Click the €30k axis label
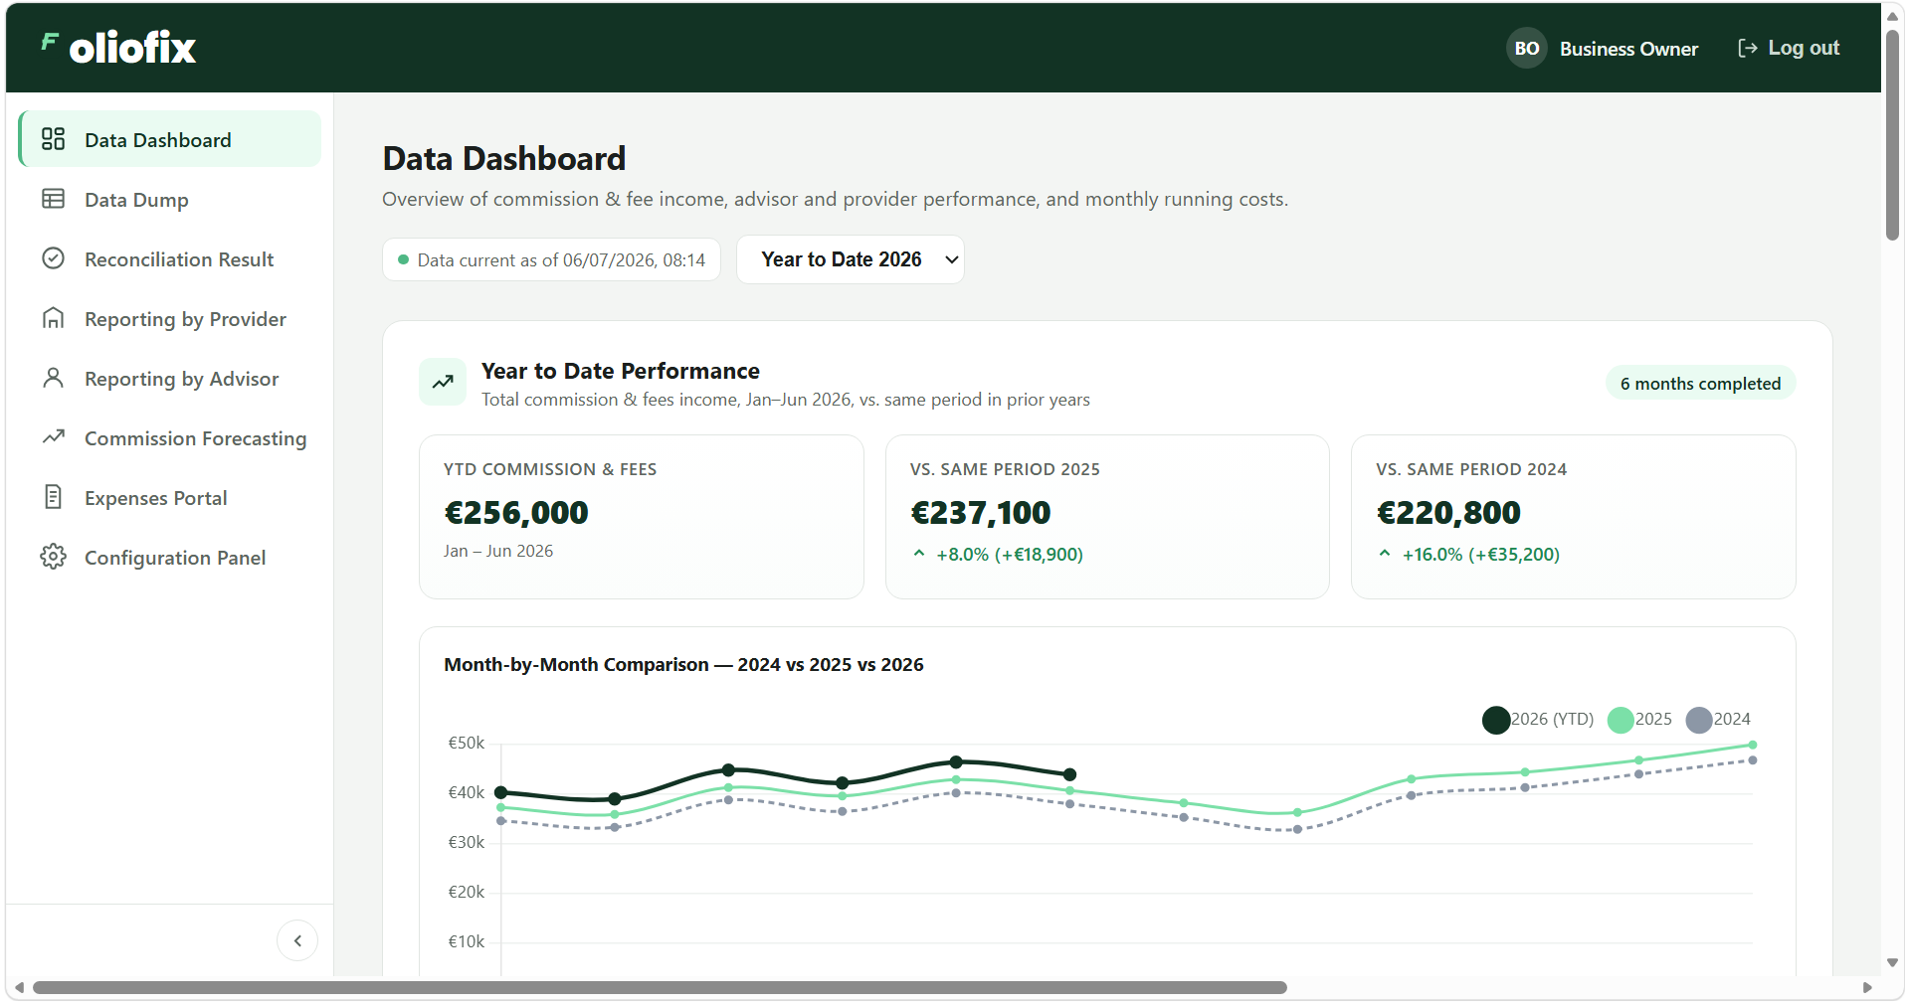Viewport: 1908px width, 1005px height. 467,842
